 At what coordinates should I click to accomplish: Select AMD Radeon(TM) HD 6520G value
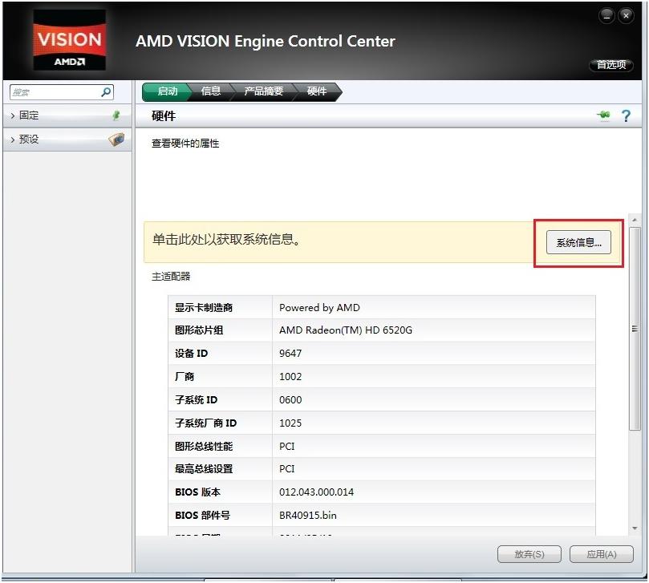pos(346,330)
